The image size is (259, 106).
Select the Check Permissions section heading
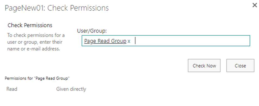click(30, 25)
